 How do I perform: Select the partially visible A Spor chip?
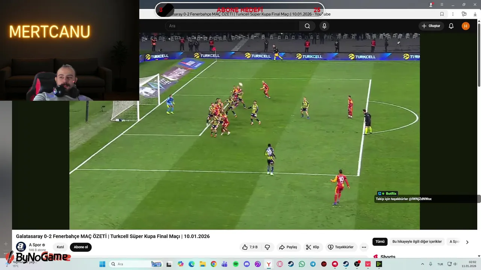pos(454,241)
